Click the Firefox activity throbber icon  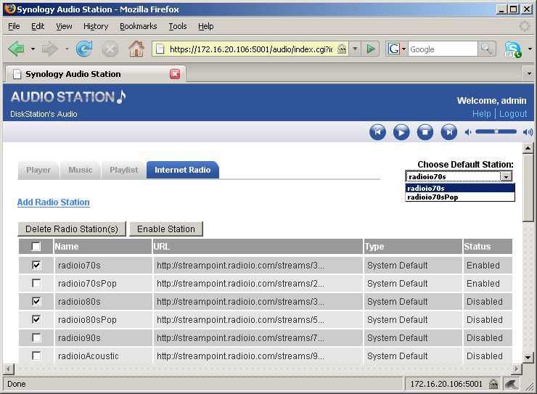click(x=525, y=26)
